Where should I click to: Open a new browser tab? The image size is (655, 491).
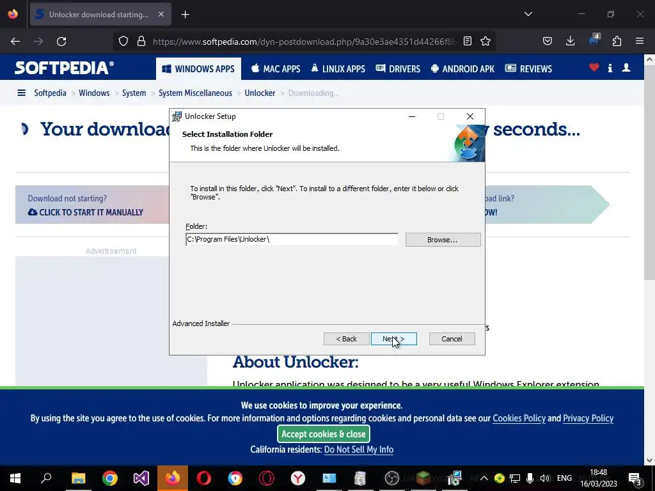(x=185, y=15)
